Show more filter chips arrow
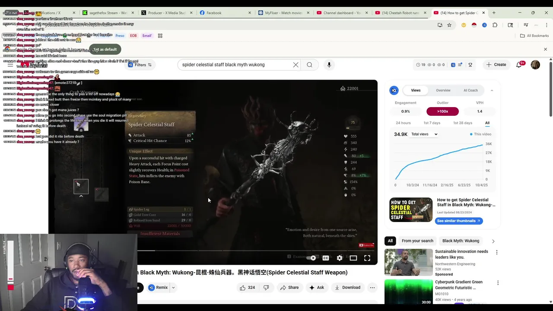Image resolution: width=553 pixels, height=311 pixels. [x=493, y=241]
